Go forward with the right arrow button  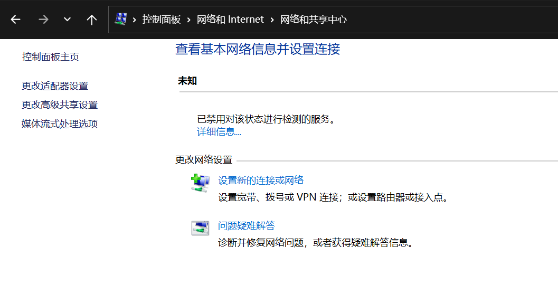[x=43, y=19]
